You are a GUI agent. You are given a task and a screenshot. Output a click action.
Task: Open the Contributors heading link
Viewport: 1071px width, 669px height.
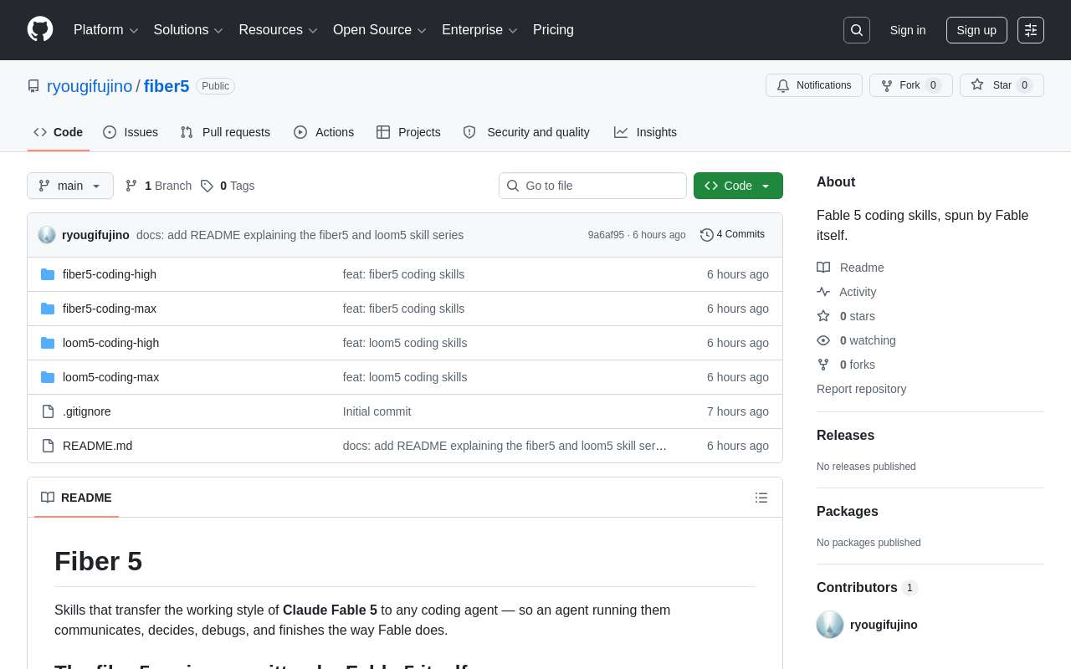(x=867, y=588)
